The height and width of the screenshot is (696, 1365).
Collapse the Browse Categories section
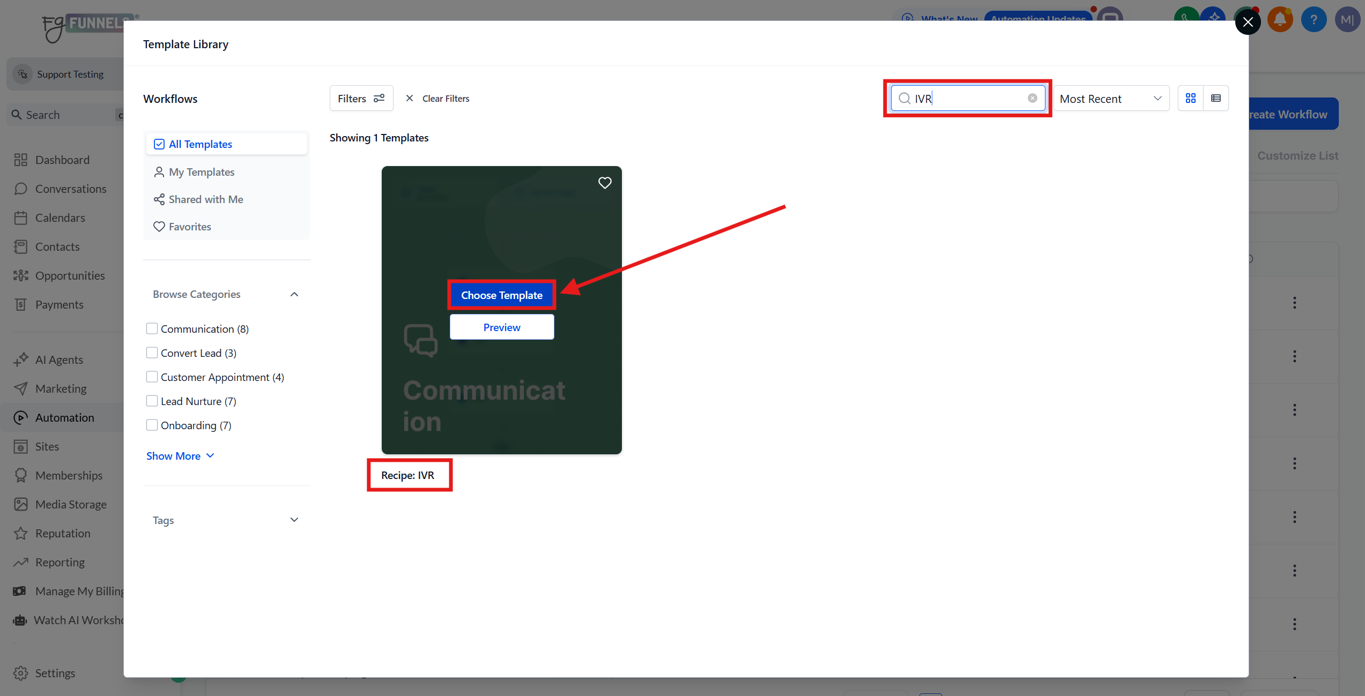[294, 294]
